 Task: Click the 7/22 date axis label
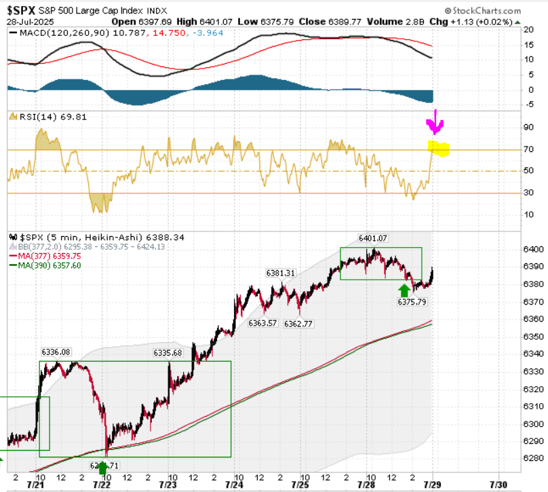[x=102, y=485]
